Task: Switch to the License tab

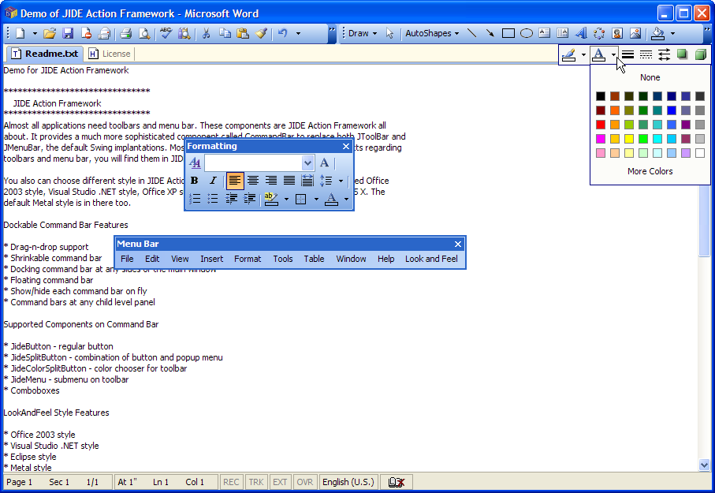Action: pos(110,54)
